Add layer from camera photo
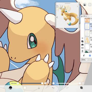Viewport: 92px width, 92px height. pos(82,45)
